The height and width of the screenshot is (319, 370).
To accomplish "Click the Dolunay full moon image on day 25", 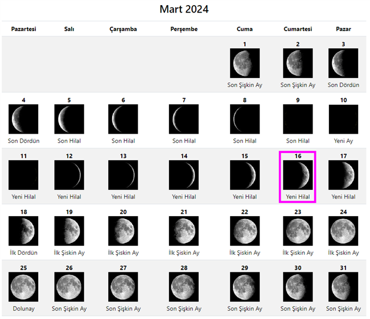I will click(23, 287).
